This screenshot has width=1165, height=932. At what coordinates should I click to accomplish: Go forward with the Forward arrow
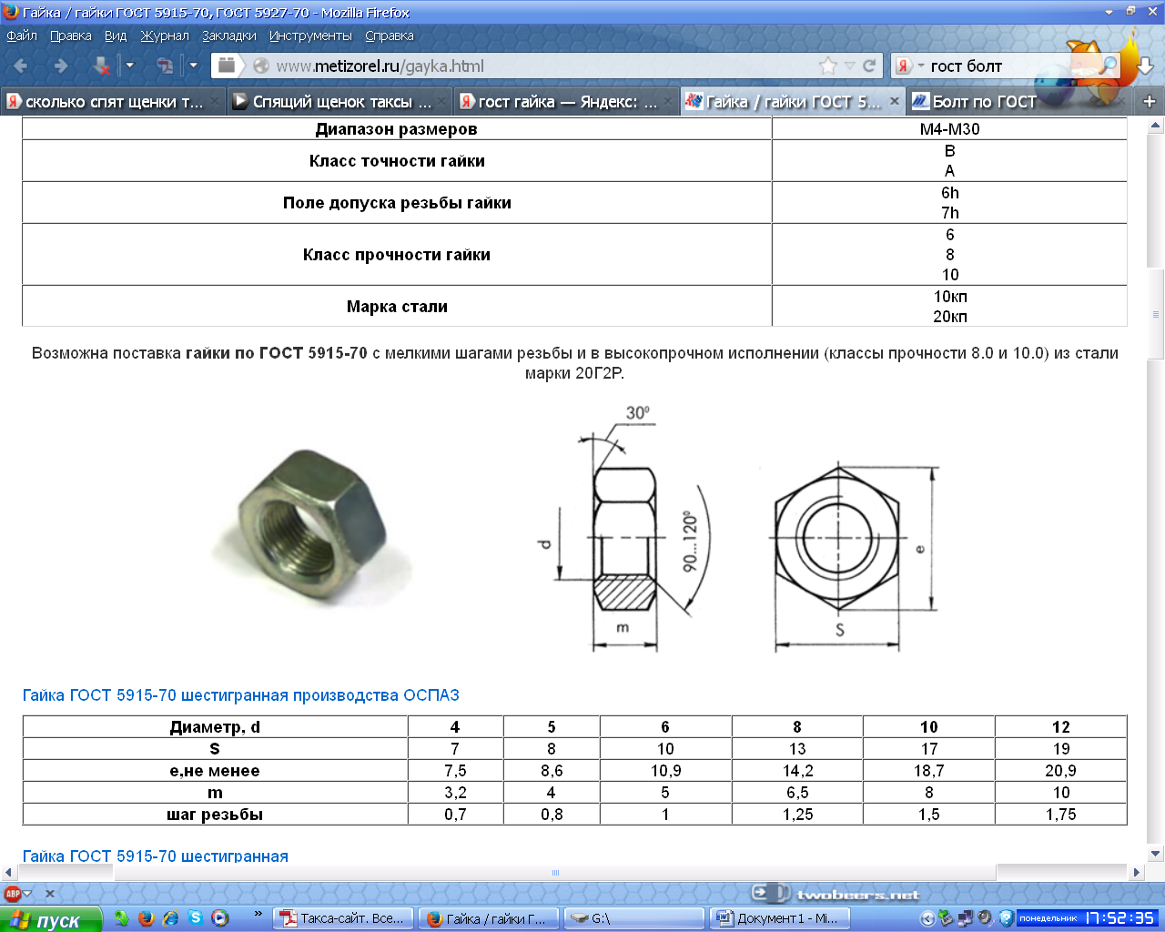coord(61,66)
